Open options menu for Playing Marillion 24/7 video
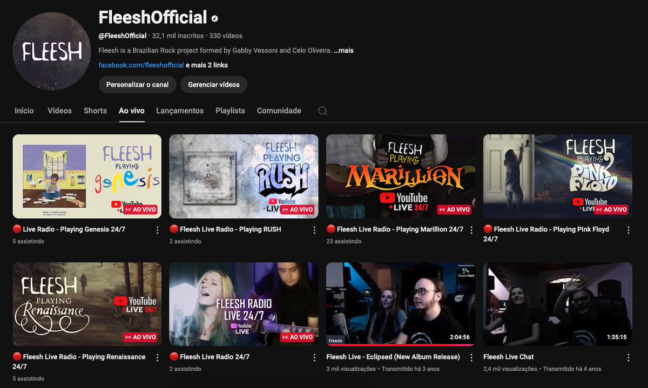This screenshot has height=388, width=648. tap(471, 230)
